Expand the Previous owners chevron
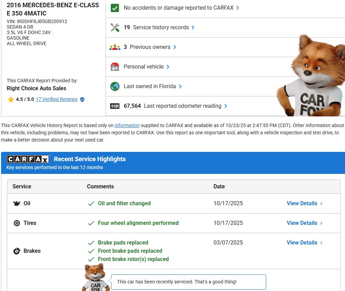This screenshot has width=345, height=291. [x=175, y=47]
